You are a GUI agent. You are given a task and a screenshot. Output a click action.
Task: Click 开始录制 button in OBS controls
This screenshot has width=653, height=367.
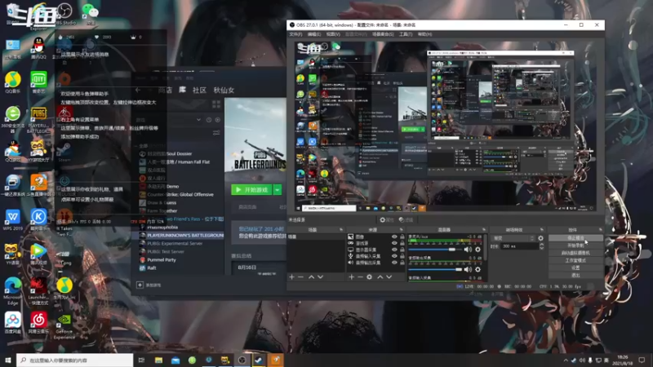(575, 245)
